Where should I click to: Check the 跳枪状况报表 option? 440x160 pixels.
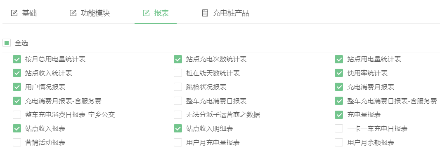[x=178, y=87]
